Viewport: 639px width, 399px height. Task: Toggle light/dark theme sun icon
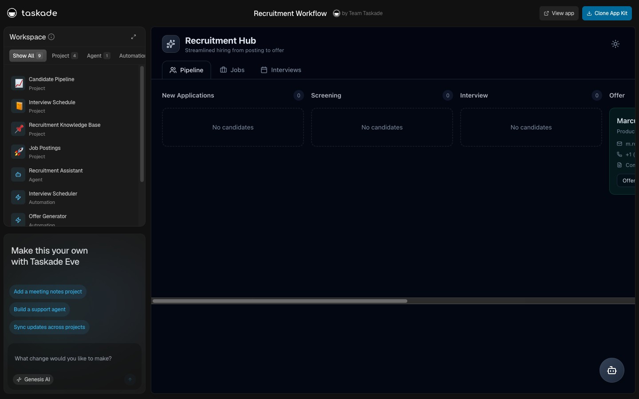coord(615,44)
